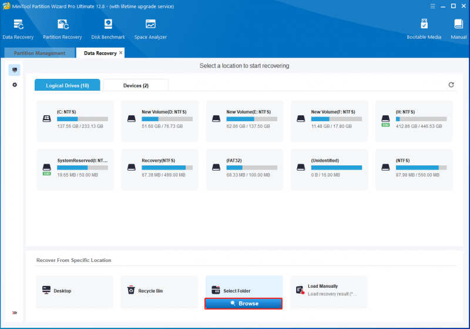This screenshot has height=329, width=470.
Task: Open scan settings gear in sidebar
Action: tap(14, 85)
